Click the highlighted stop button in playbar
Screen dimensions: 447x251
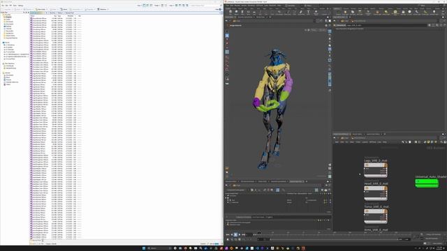(235, 234)
